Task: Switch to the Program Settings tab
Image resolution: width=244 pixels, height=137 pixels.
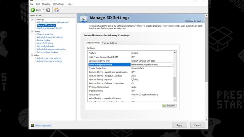Action: [109, 43]
